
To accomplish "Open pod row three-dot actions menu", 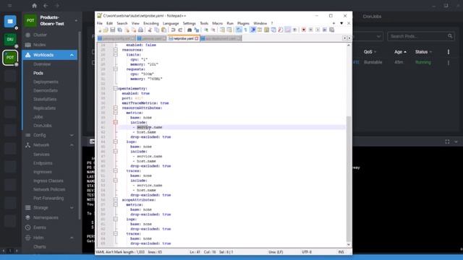I will 449,63.
